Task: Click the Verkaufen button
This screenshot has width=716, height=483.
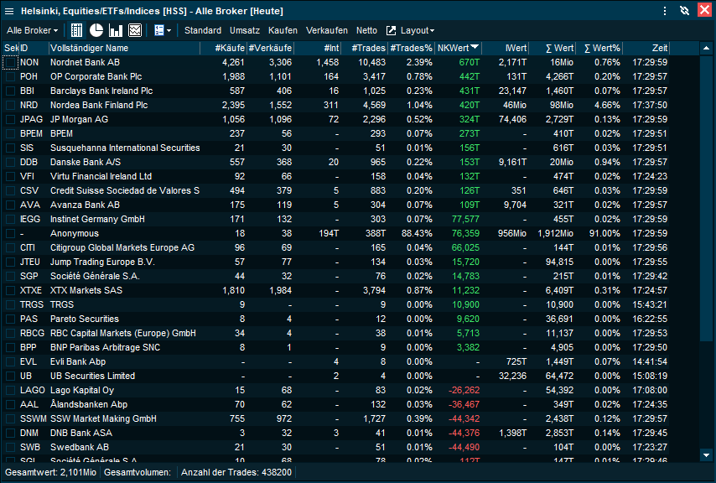Action: [x=327, y=30]
